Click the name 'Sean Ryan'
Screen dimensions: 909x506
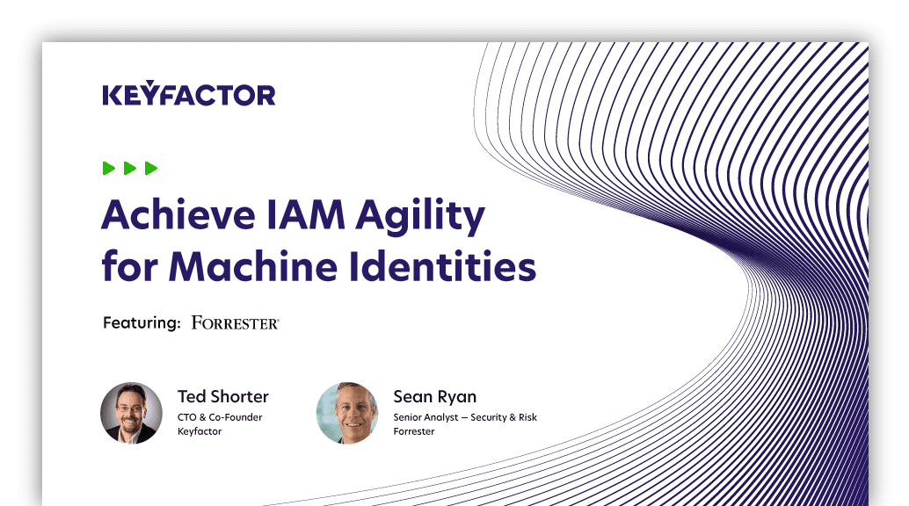click(x=435, y=396)
